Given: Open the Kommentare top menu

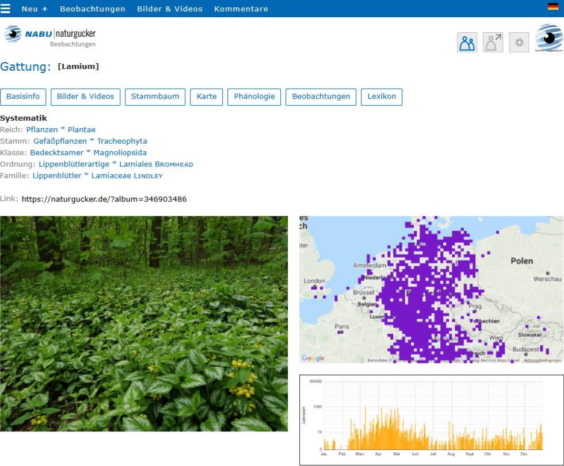Looking at the screenshot, I should 241,9.
